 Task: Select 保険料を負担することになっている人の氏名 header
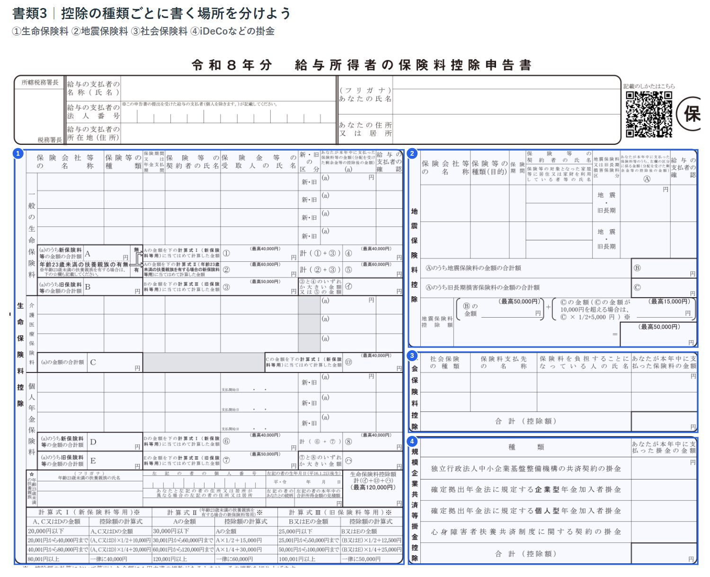coord(584,363)
